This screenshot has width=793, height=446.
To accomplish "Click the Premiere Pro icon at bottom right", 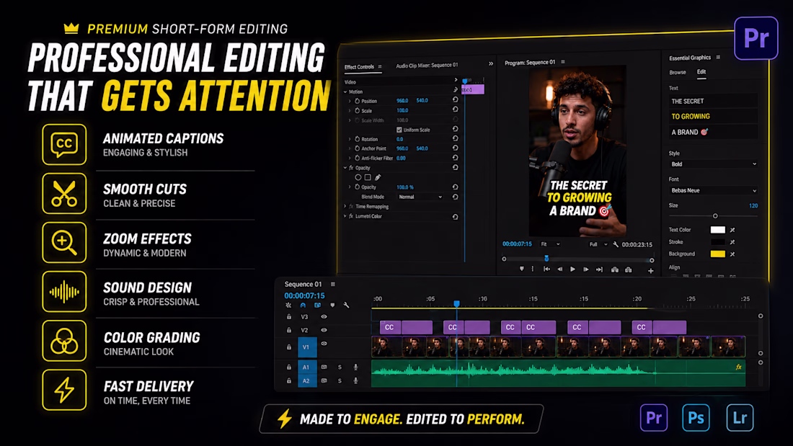I will tap(654, 418).
